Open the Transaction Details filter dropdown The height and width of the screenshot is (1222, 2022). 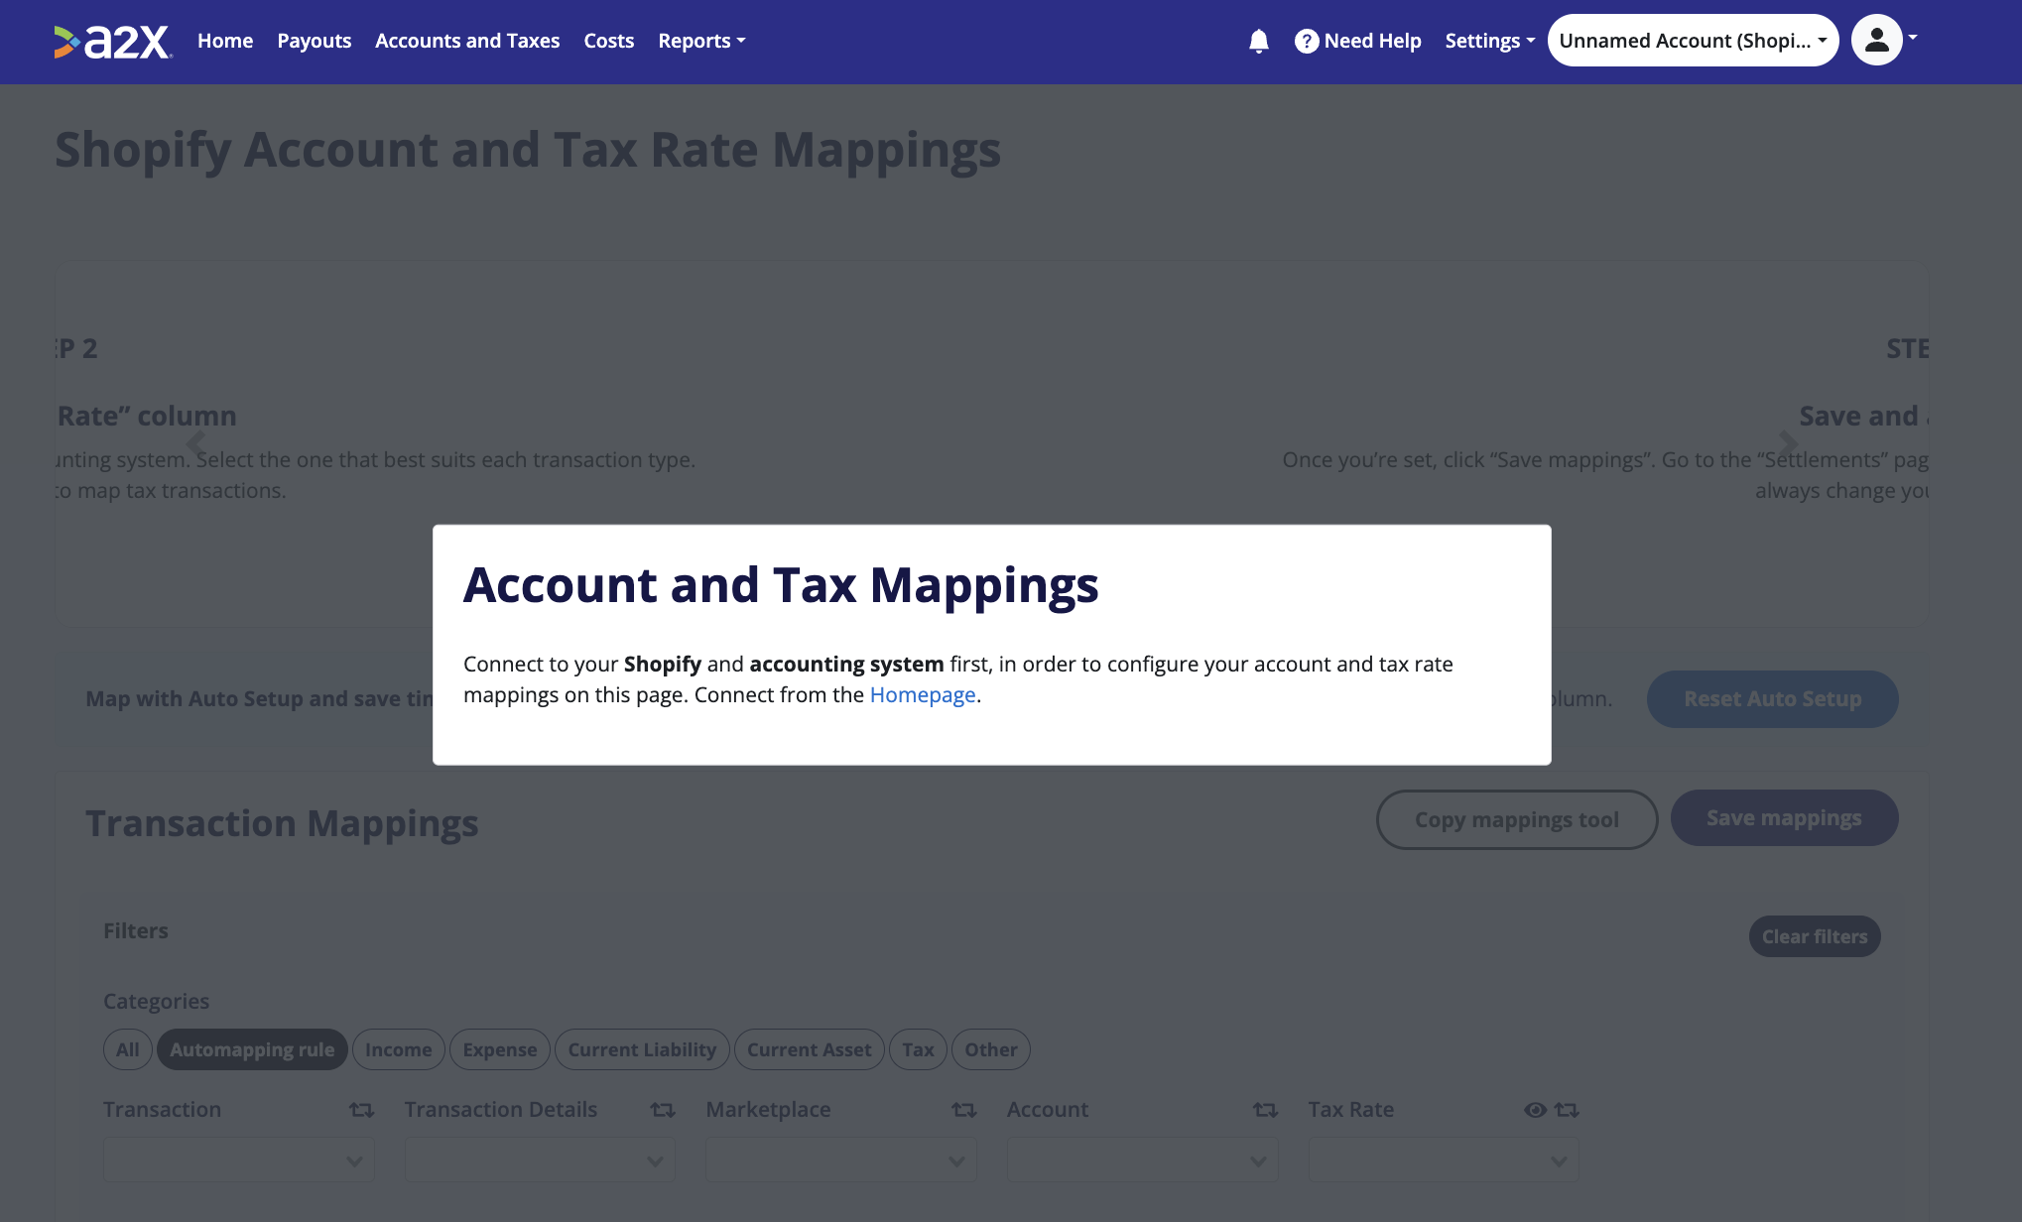(540, 1161)
